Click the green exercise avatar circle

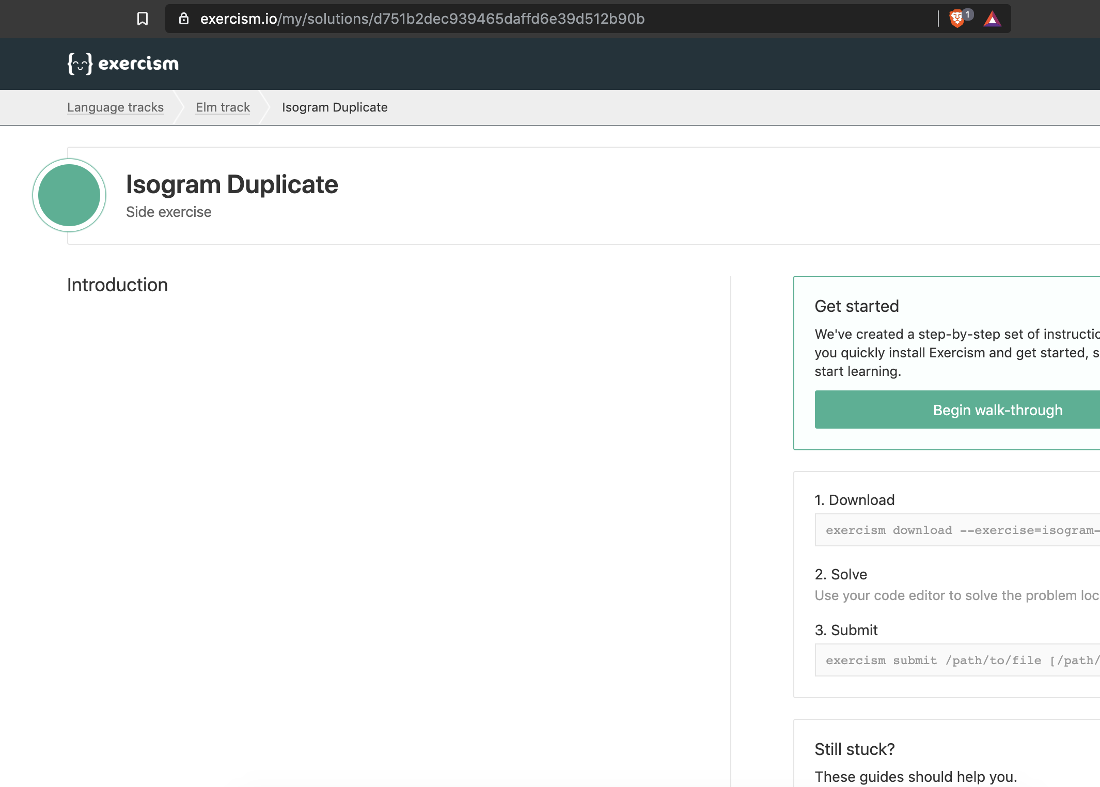pos(69,195)
